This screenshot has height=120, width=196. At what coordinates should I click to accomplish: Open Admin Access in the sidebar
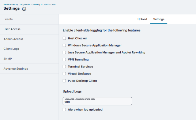[x=29, y=39]
